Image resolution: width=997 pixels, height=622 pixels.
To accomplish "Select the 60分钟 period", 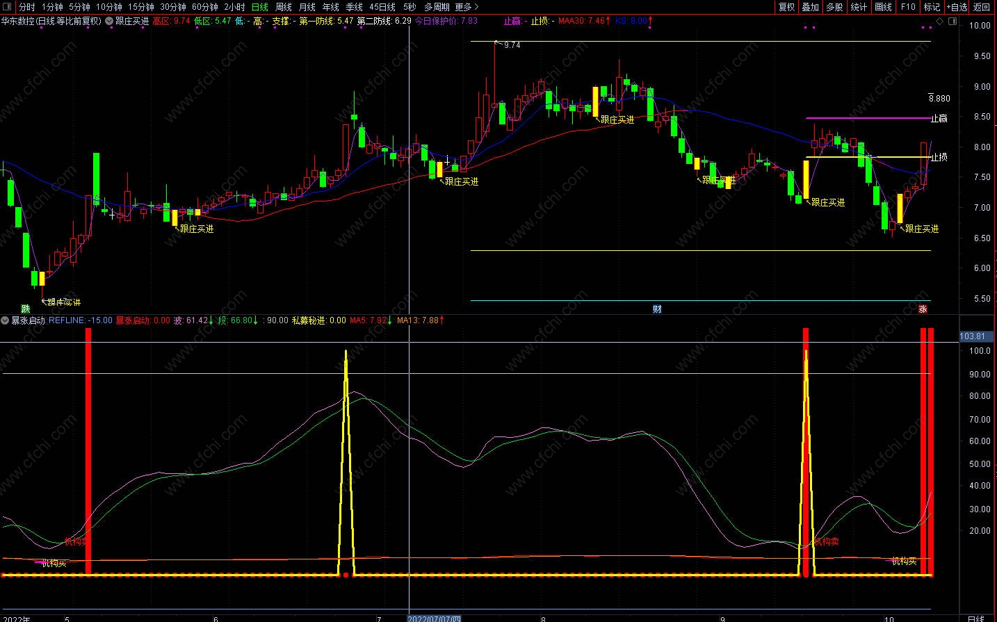I will pos(205,7).
